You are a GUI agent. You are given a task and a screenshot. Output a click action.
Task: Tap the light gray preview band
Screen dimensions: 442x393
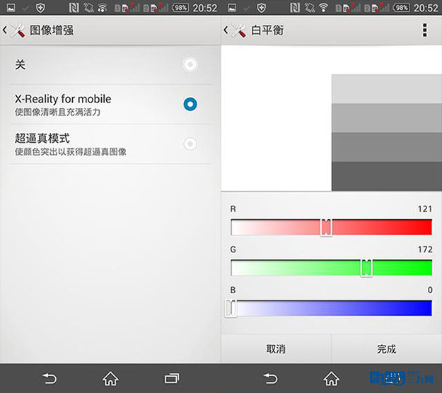pyautogui.click(x=387, y=89)
